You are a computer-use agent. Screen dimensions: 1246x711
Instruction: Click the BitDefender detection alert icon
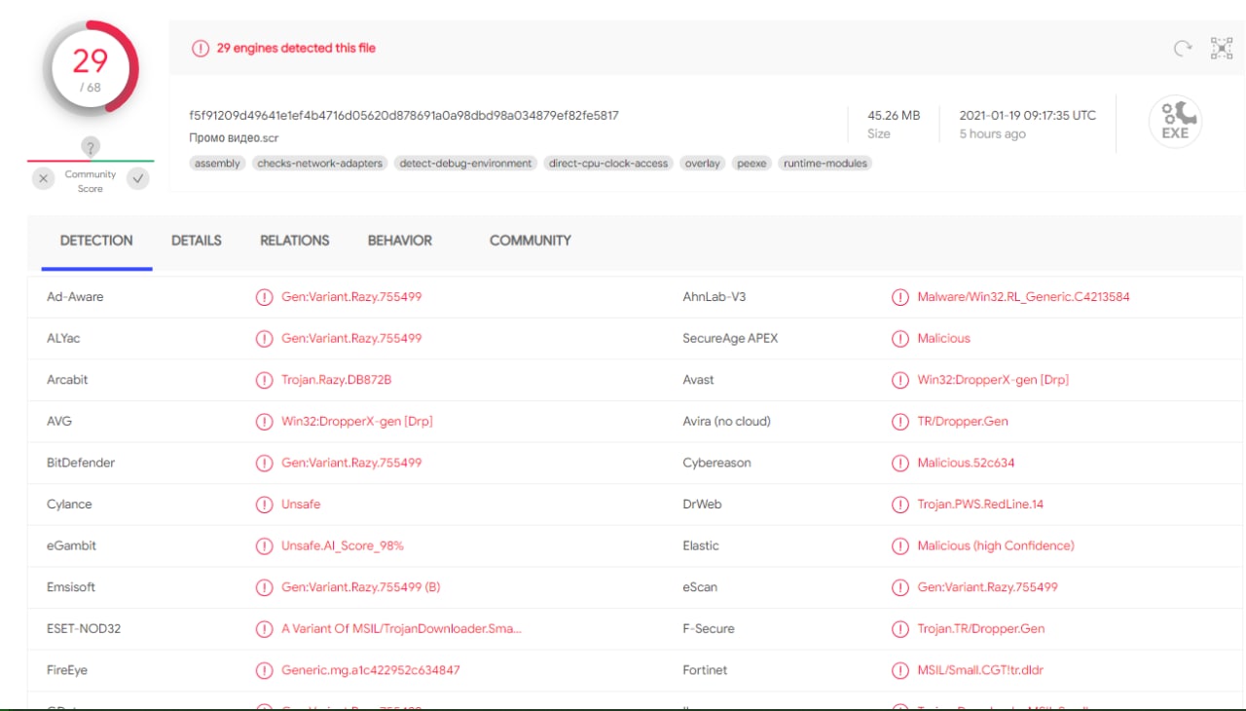pos(264,463)
